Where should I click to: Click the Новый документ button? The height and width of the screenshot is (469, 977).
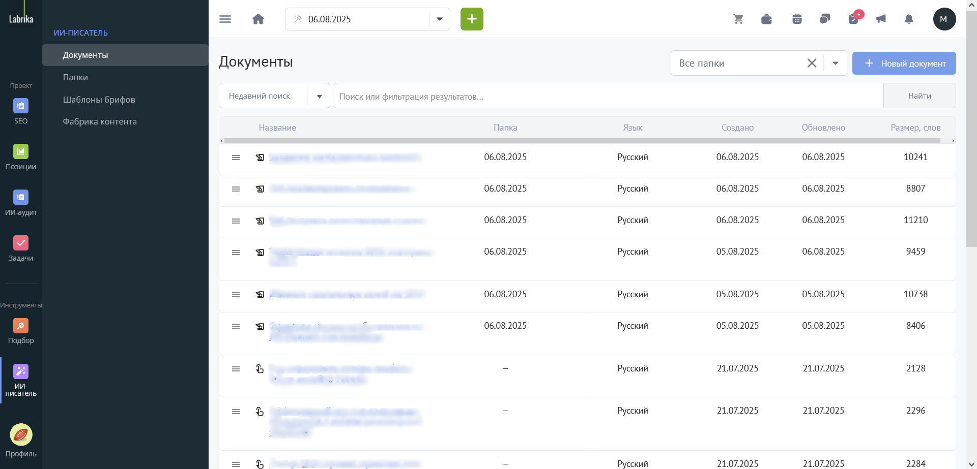tap(904, 64)
